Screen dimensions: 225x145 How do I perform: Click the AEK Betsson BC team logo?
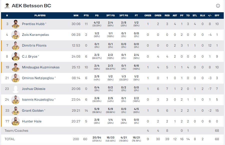coord(7,6)
